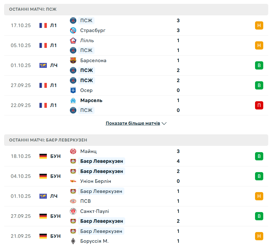269x246 pixels.
Task: Click the PSV club crest icon
Action: coord(73,201)
